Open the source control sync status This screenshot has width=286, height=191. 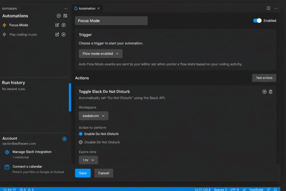click(x=10, y=189)
